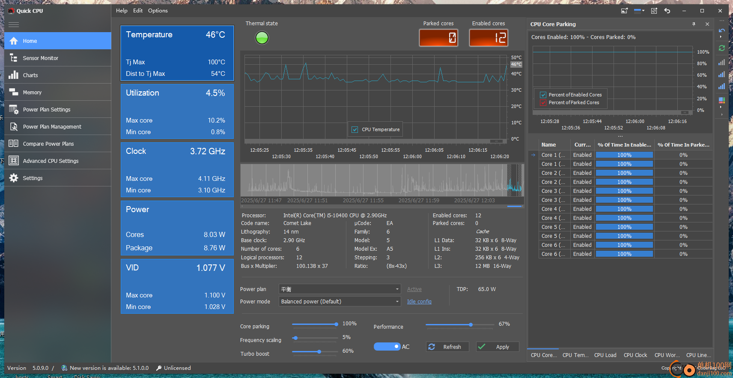
Task: Open the Memory section
Action: 58,92
